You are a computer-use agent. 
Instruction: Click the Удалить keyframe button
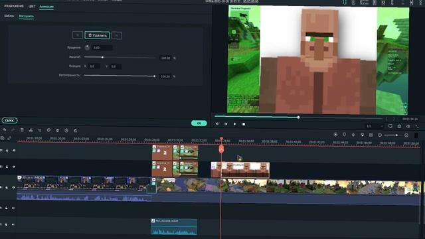97,35
